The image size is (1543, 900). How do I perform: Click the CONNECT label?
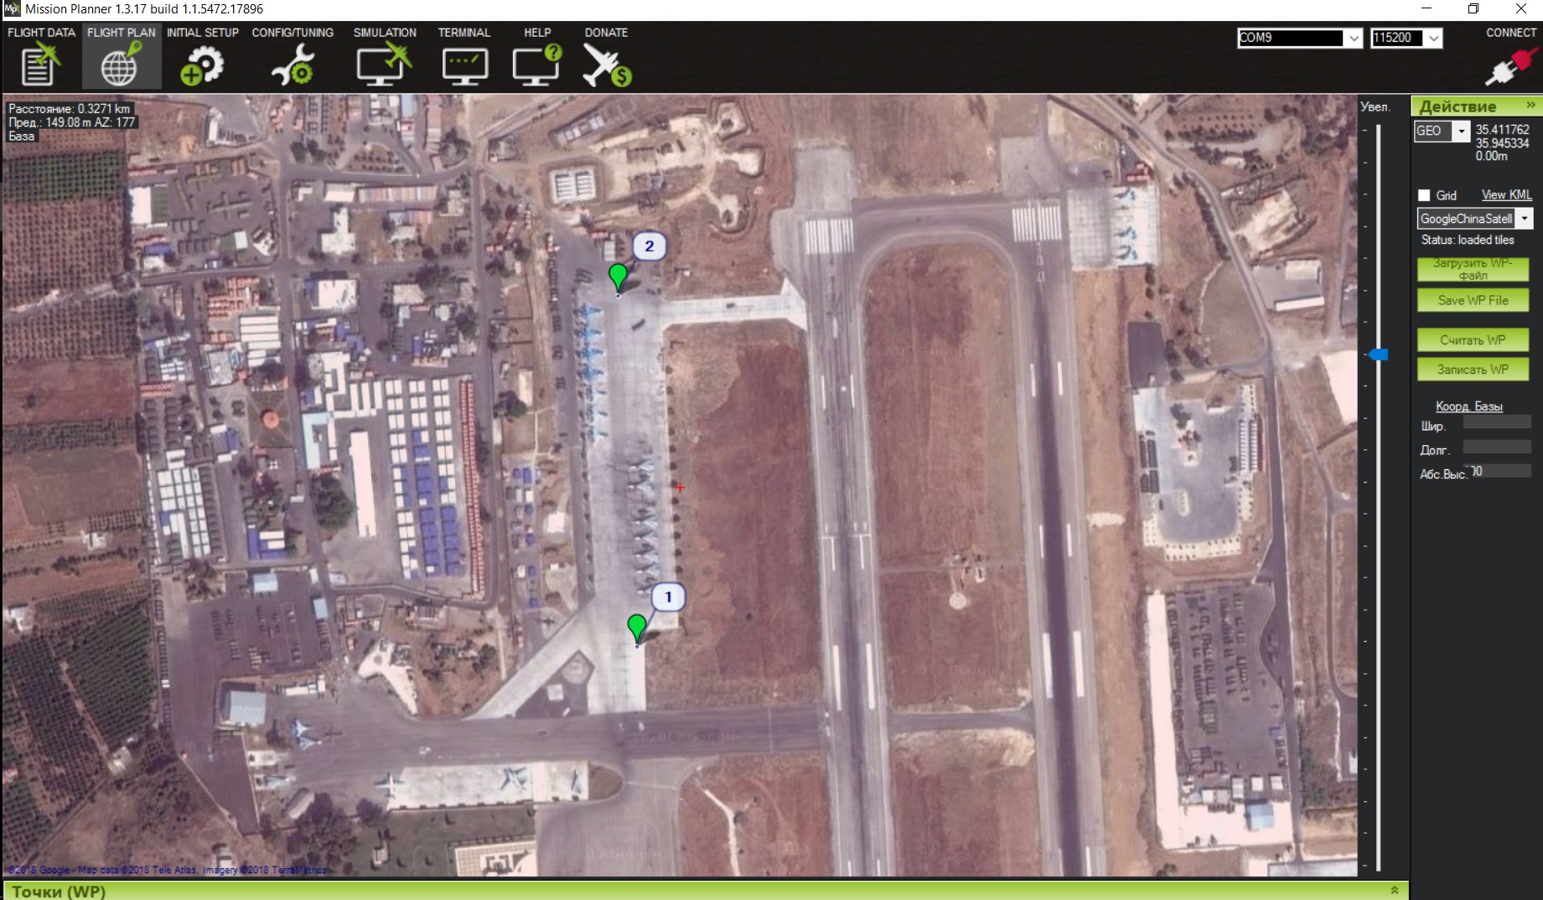click(x=1511, y=33)
